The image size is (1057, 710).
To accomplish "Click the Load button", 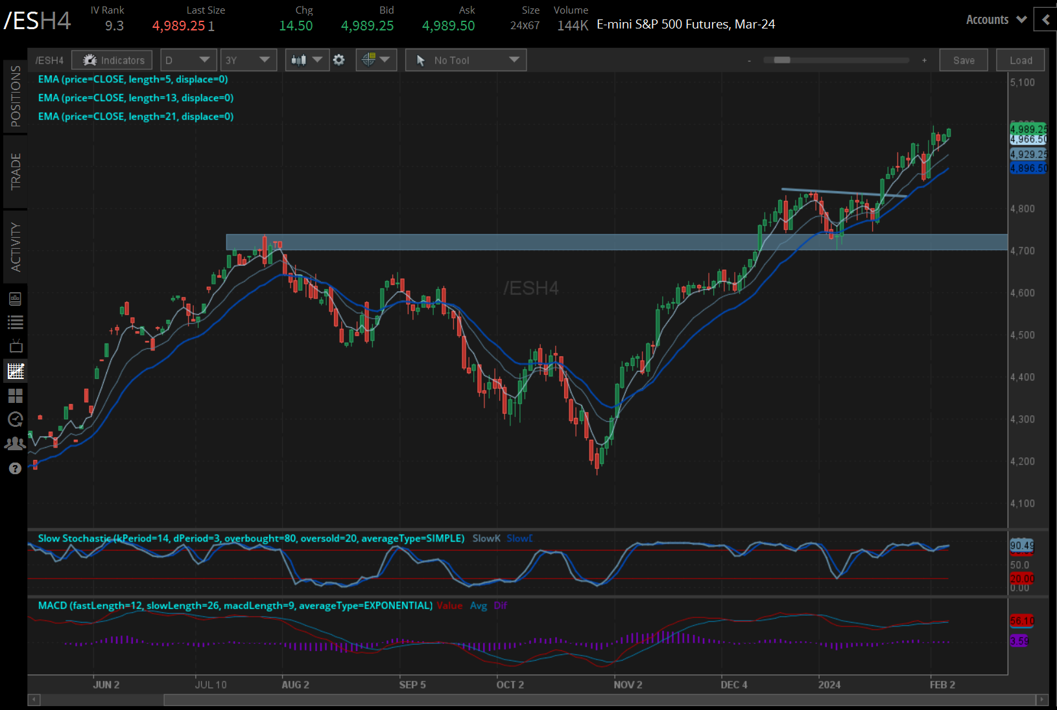I will (1020, 60).
